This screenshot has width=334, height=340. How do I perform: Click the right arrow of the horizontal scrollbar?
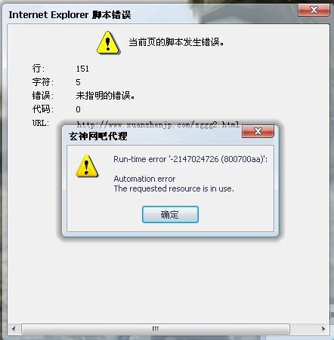323,329
